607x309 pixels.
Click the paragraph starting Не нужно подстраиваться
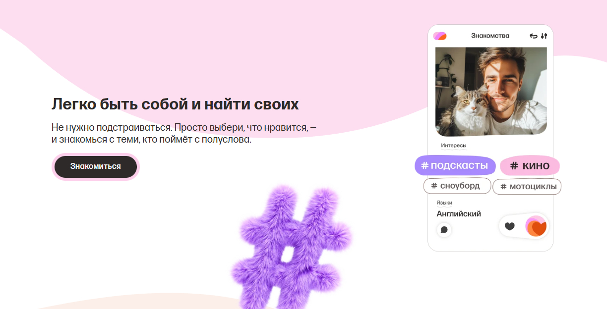[184, 133]
